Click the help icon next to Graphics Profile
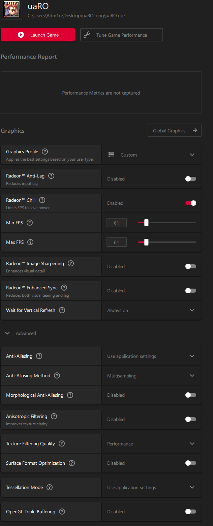The width and height of the screenshot is (213, 526). pos(45,152)
